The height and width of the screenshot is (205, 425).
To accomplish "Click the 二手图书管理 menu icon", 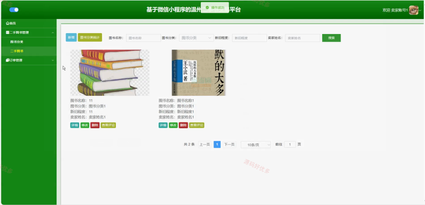I will (x=7, y=32).
